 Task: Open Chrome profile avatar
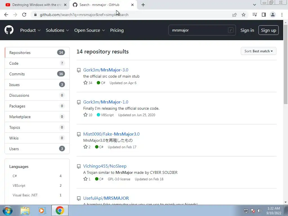click(273, 15)
